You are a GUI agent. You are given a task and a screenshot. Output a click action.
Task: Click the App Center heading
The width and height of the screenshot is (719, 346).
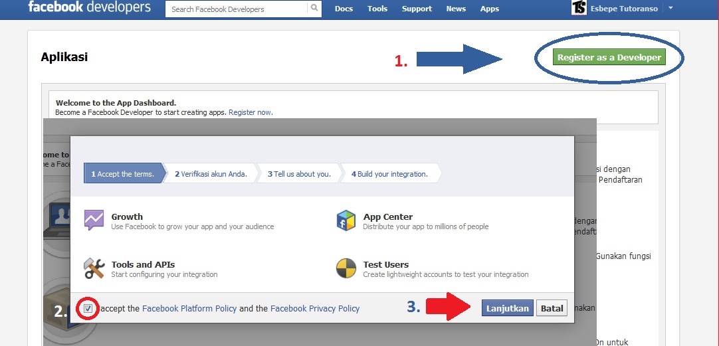tap(388, 216)
